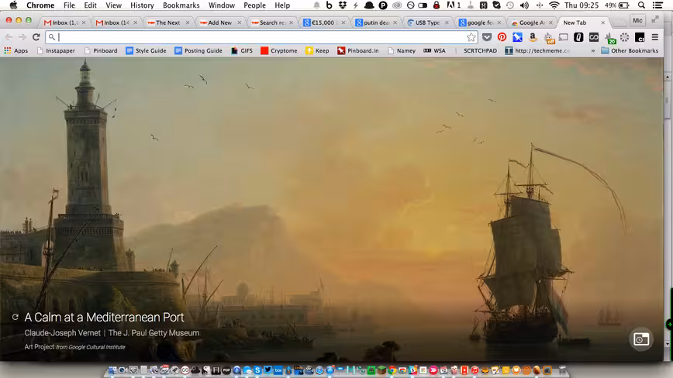Open the View menu

click(x=113, y=5)
